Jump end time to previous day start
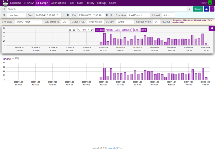 coord(107,15)
